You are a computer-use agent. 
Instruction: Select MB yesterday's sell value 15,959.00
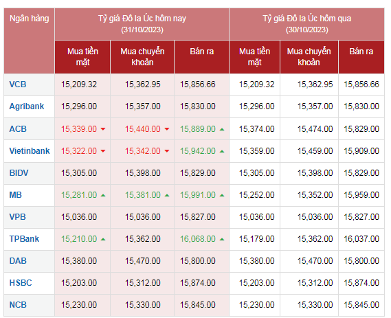(x=361, y=194)
